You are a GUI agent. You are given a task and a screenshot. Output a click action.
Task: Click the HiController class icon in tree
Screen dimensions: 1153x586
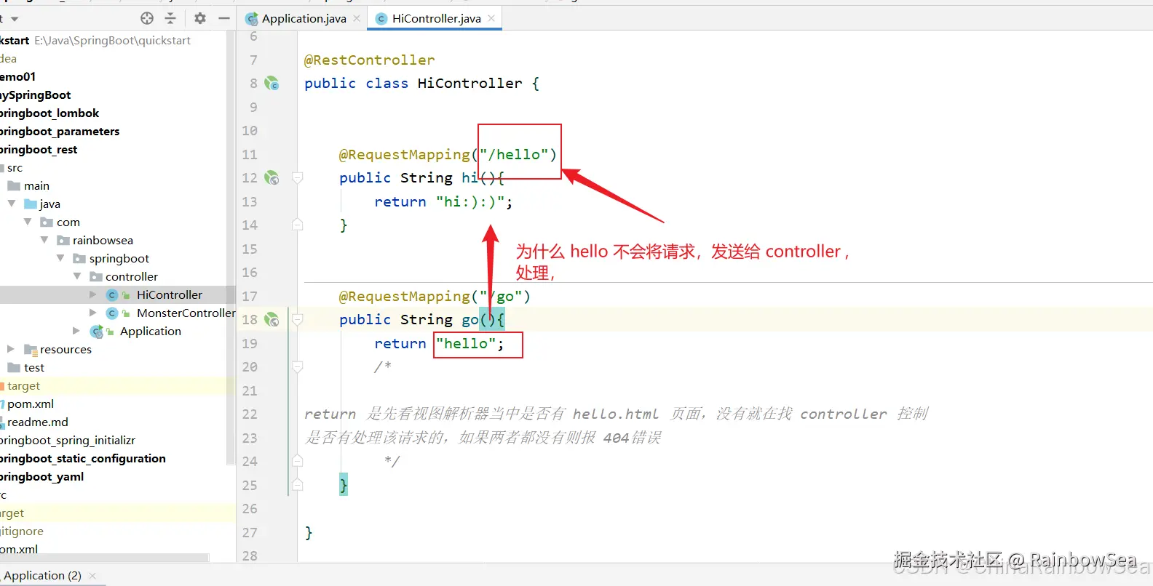pyautogui.click(x=112, y=294)
